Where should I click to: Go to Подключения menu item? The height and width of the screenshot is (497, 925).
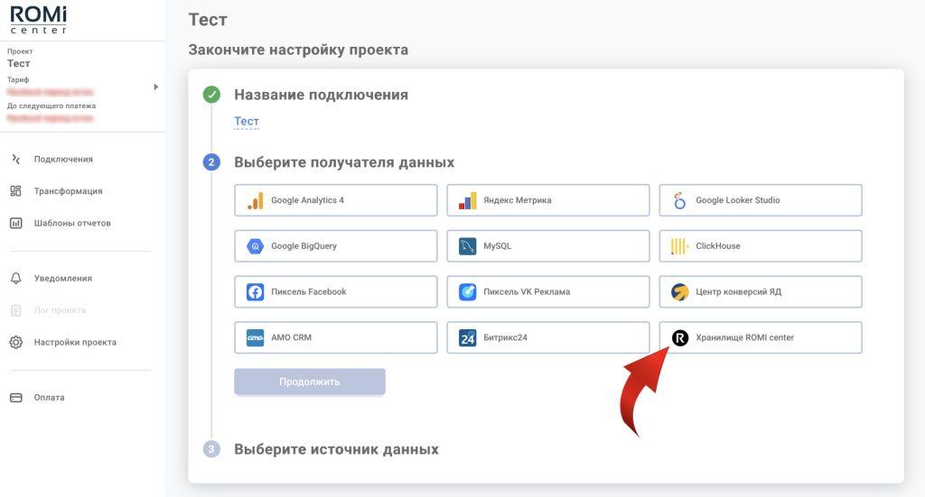point(63,159)
